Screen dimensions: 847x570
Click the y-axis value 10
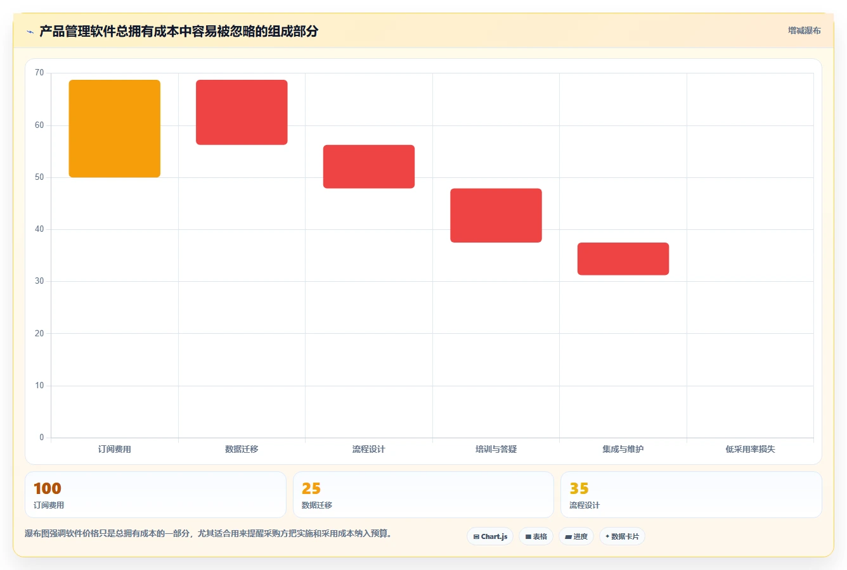click(39, 386)
